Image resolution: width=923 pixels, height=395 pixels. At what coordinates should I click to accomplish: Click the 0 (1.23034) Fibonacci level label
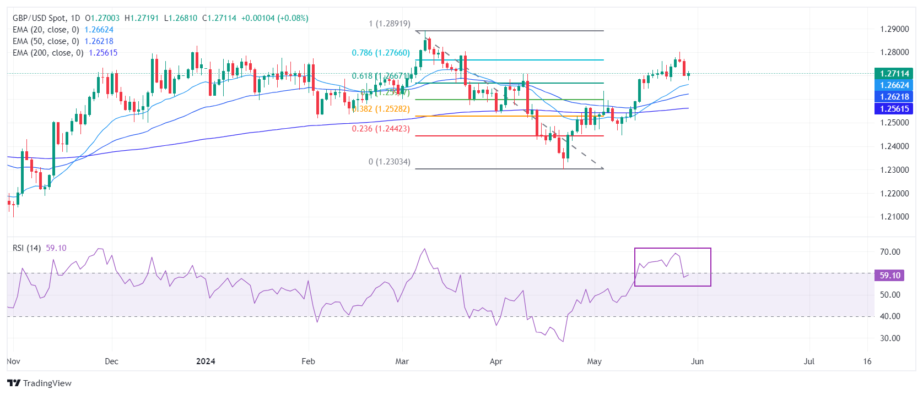point(389,162)
